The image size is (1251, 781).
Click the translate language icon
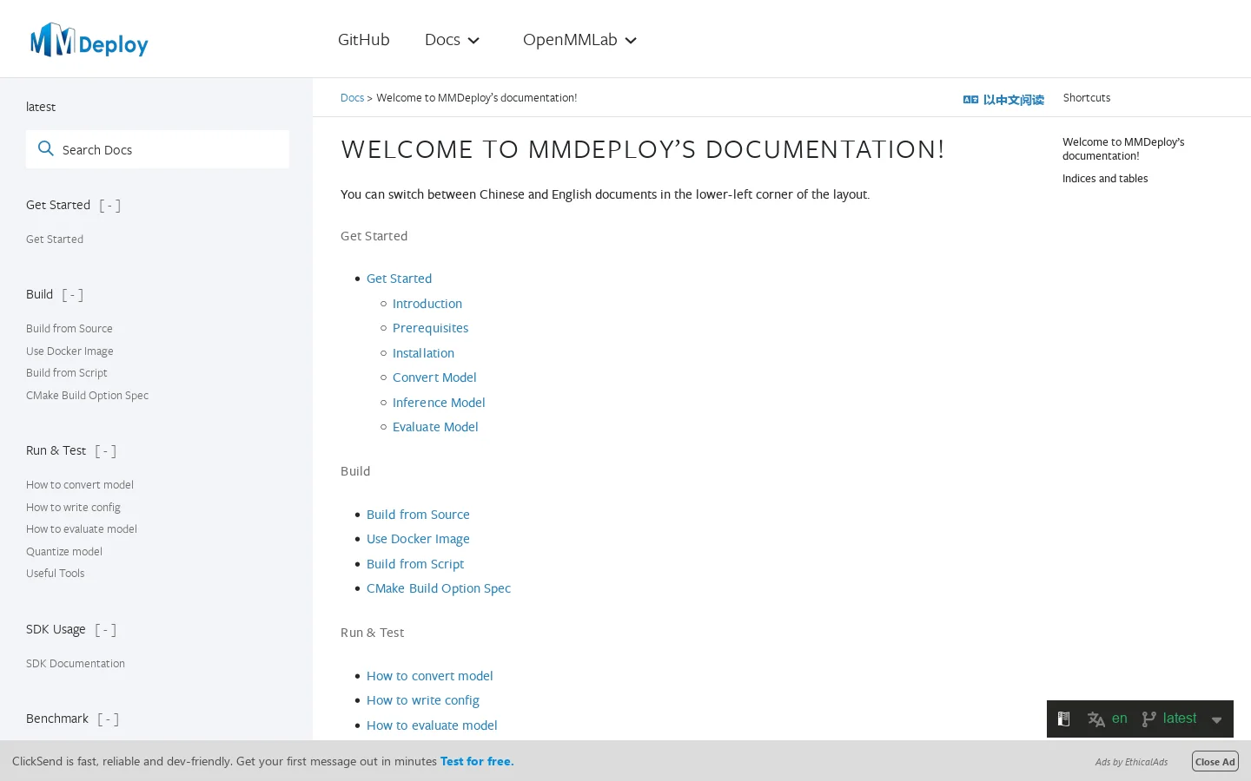pyautogui.click(x=1096, y=719)
